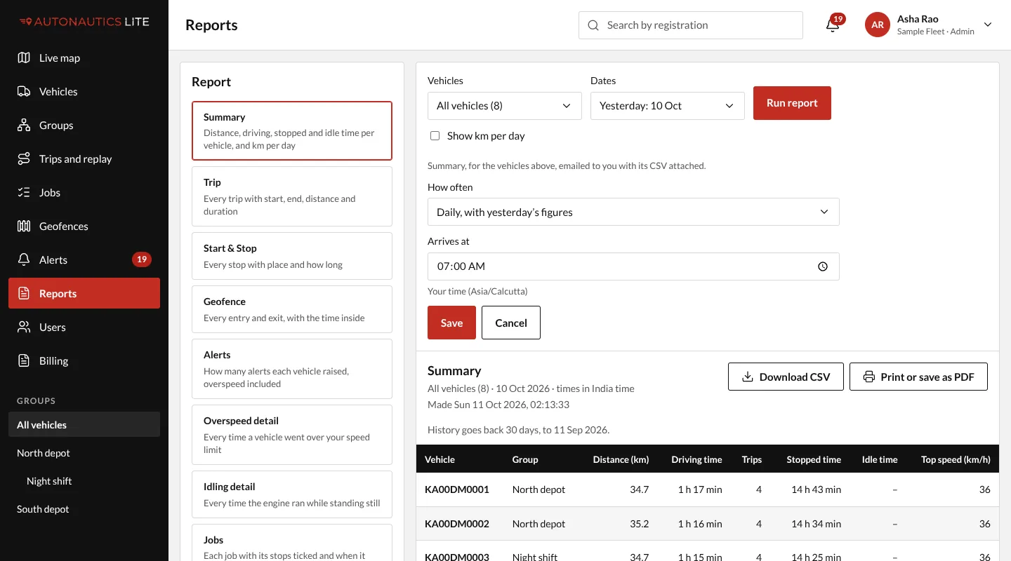Select the Alerts report type card
Viewport: 1011px width, 561px height.
[292, 369]
